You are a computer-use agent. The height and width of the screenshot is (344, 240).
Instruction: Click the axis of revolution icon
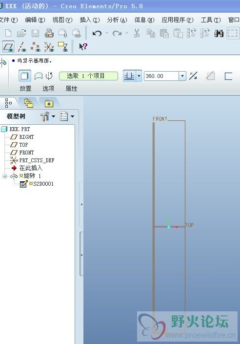point(49,76)
